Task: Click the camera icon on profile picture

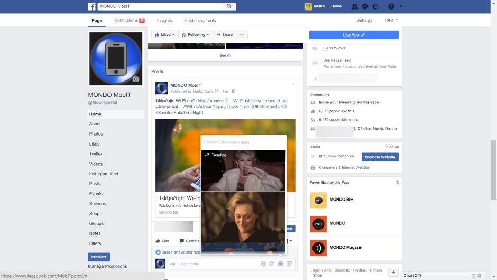Action: click(136, 79)
